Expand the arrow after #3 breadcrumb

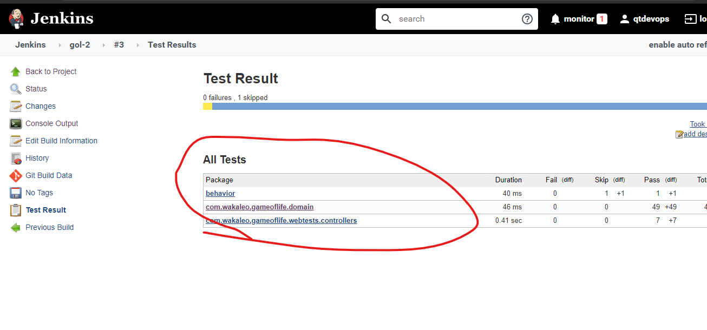[138, 45]
